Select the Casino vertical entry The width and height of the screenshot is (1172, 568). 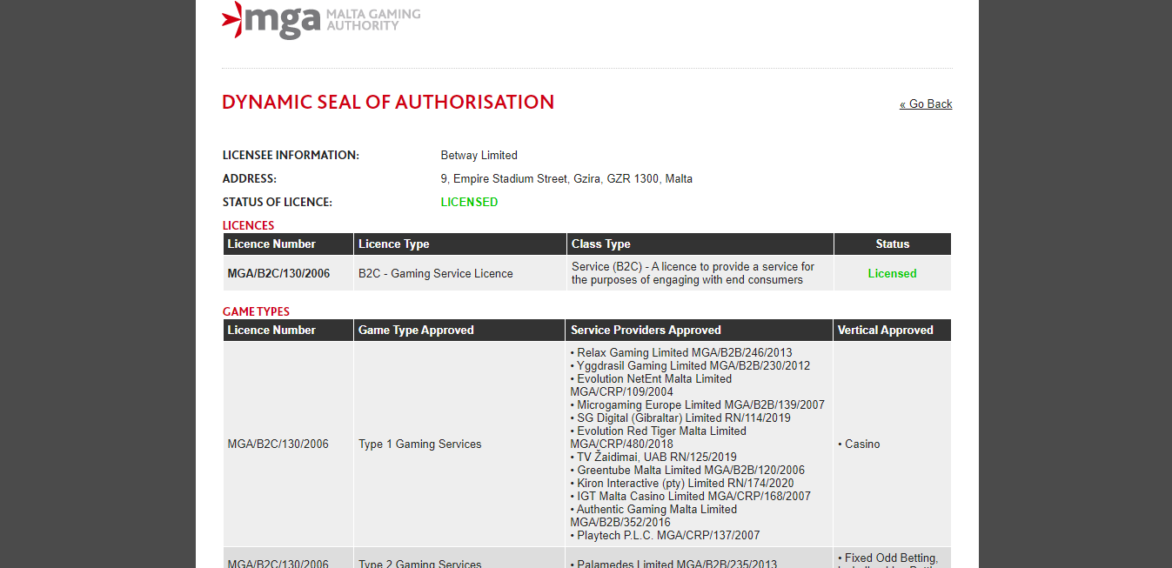[x=860, y=444]
